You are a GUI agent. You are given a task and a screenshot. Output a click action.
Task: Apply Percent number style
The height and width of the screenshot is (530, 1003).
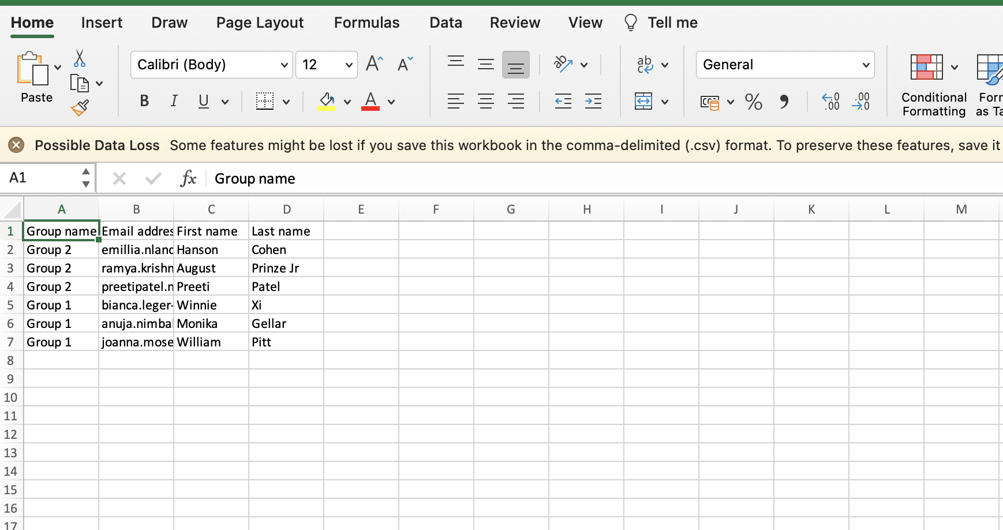(x=753, y=102)
